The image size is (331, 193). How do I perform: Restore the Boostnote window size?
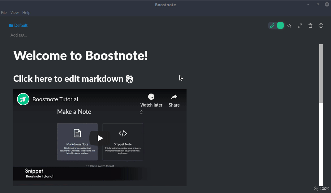pyautogui.click(x=318, y=4)
